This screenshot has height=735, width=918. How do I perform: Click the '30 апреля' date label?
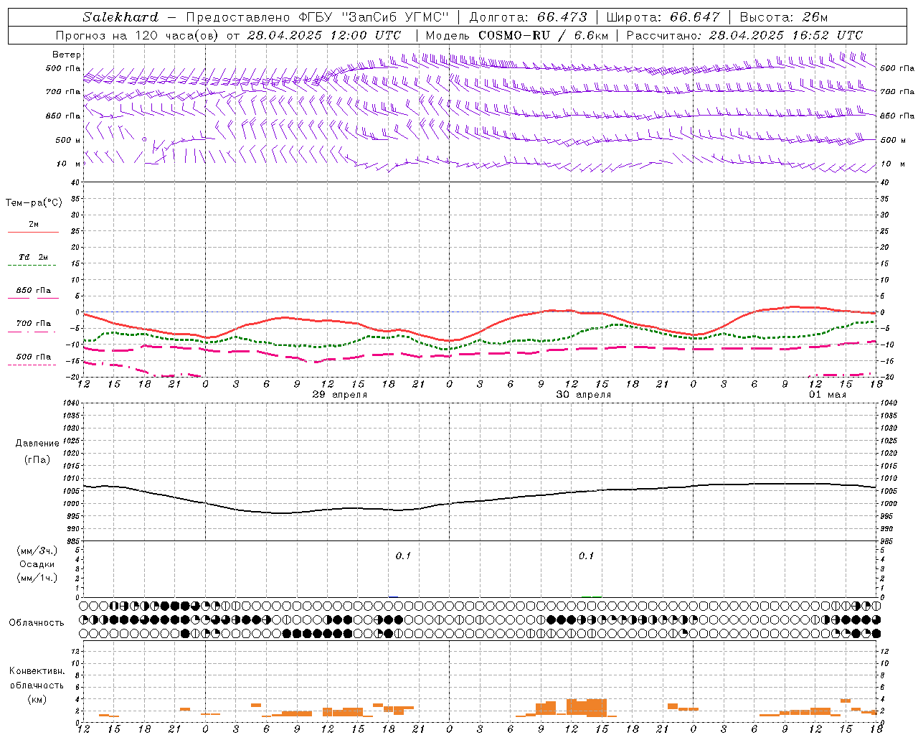[x=584, y=395]
